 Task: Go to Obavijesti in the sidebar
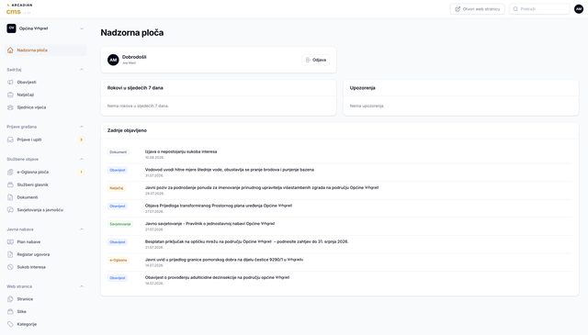coord(46,82)
